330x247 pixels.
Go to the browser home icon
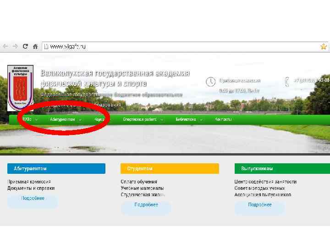35,46
